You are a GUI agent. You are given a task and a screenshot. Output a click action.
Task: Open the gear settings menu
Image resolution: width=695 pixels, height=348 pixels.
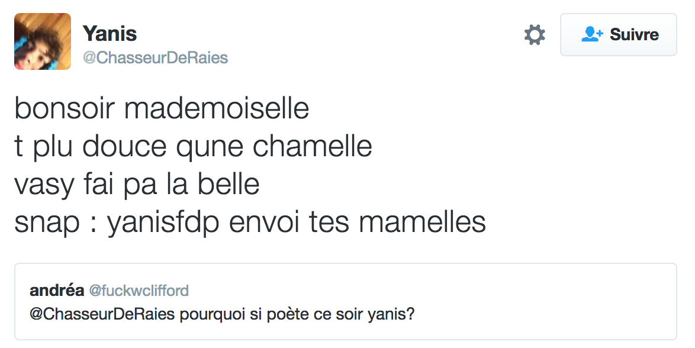click(535, 35)
